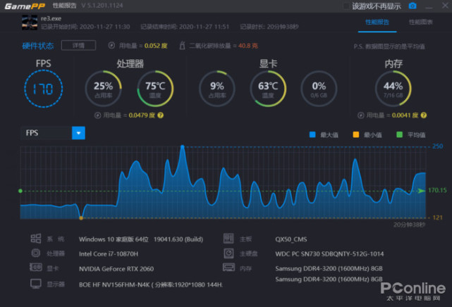
Task: Switch to the 性能图表 tab
Action: [420, 22]
